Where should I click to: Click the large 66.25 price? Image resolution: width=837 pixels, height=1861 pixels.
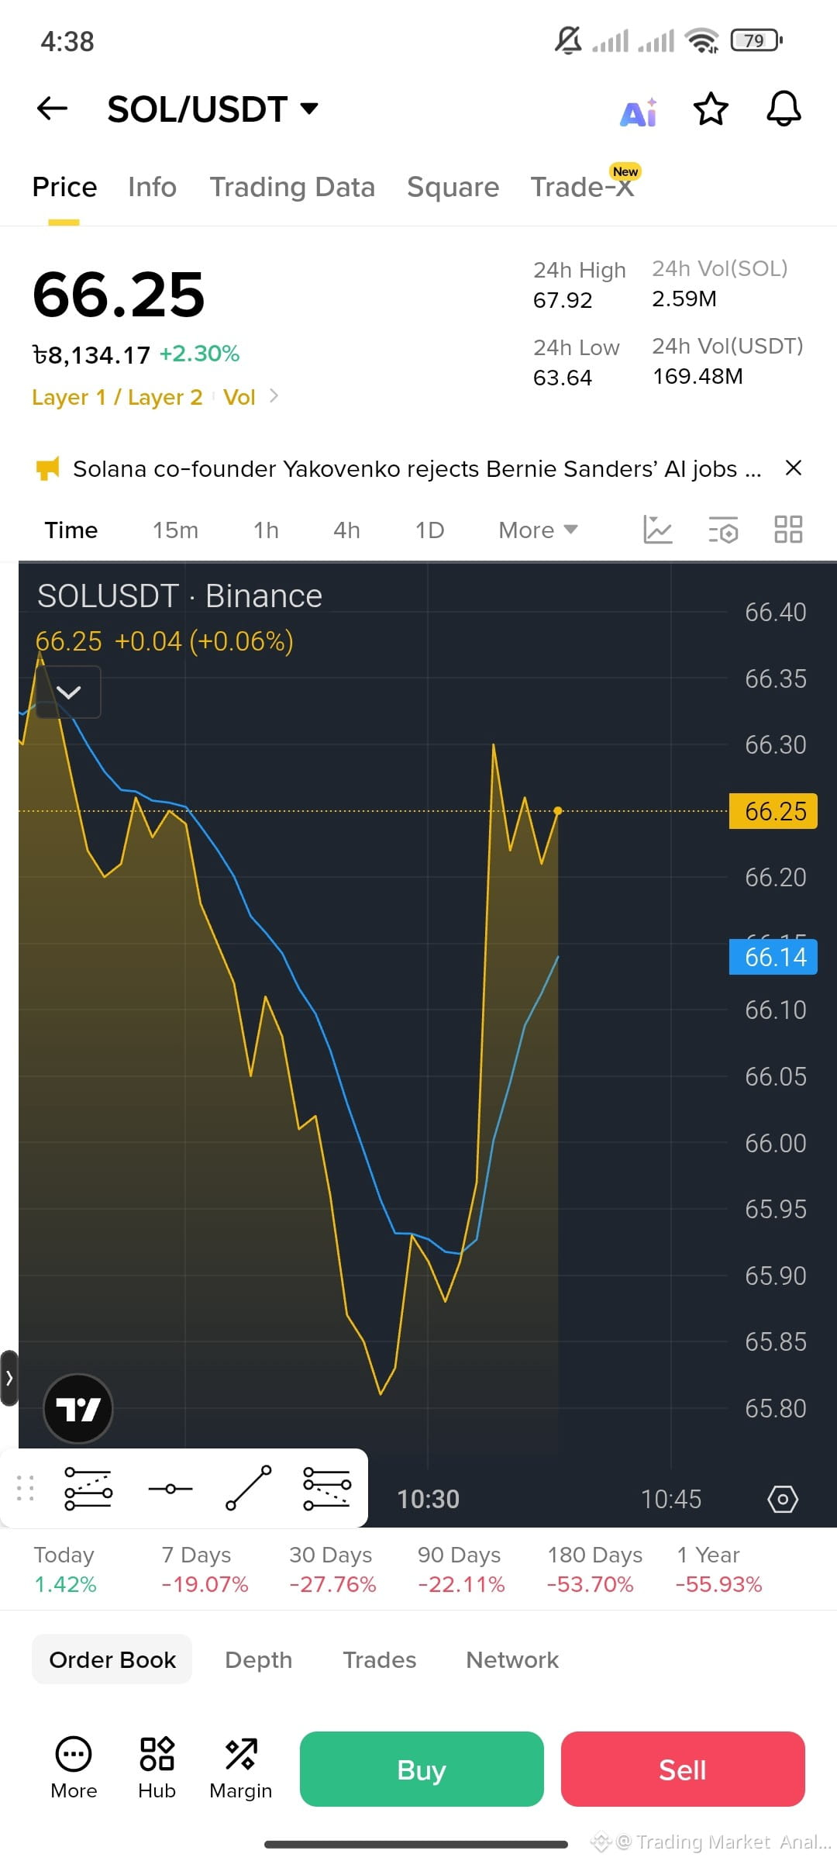pos(119,295)
